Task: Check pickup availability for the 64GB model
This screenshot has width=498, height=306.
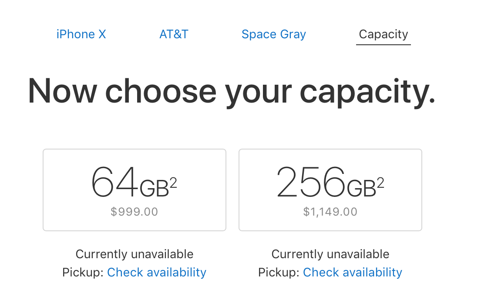Action: pos(157,273)
